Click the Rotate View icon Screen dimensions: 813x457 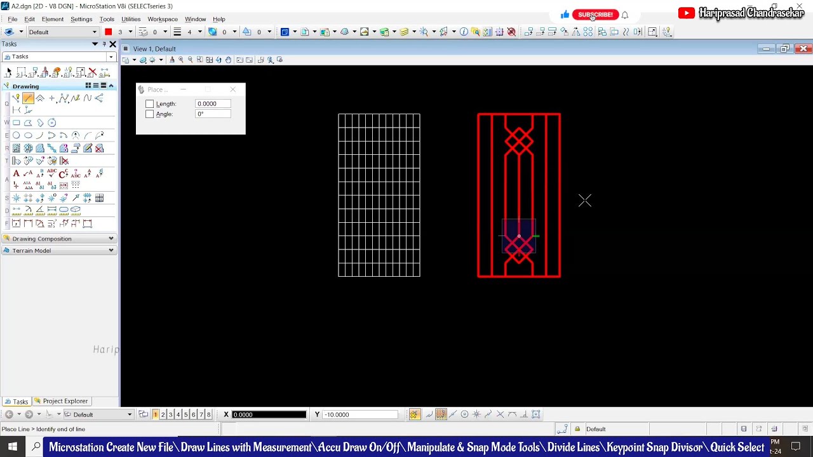click(218, 60)
